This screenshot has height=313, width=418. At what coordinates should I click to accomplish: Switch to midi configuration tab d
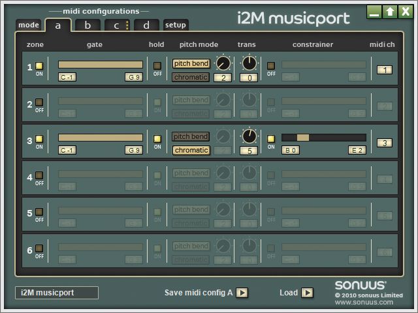pos(146,25)
